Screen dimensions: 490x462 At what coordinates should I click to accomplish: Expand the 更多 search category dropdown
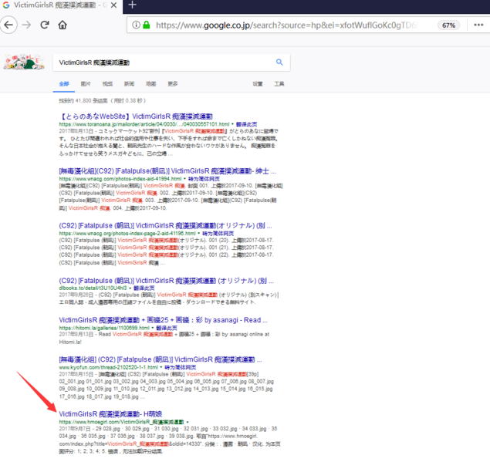tap(172, 83)
